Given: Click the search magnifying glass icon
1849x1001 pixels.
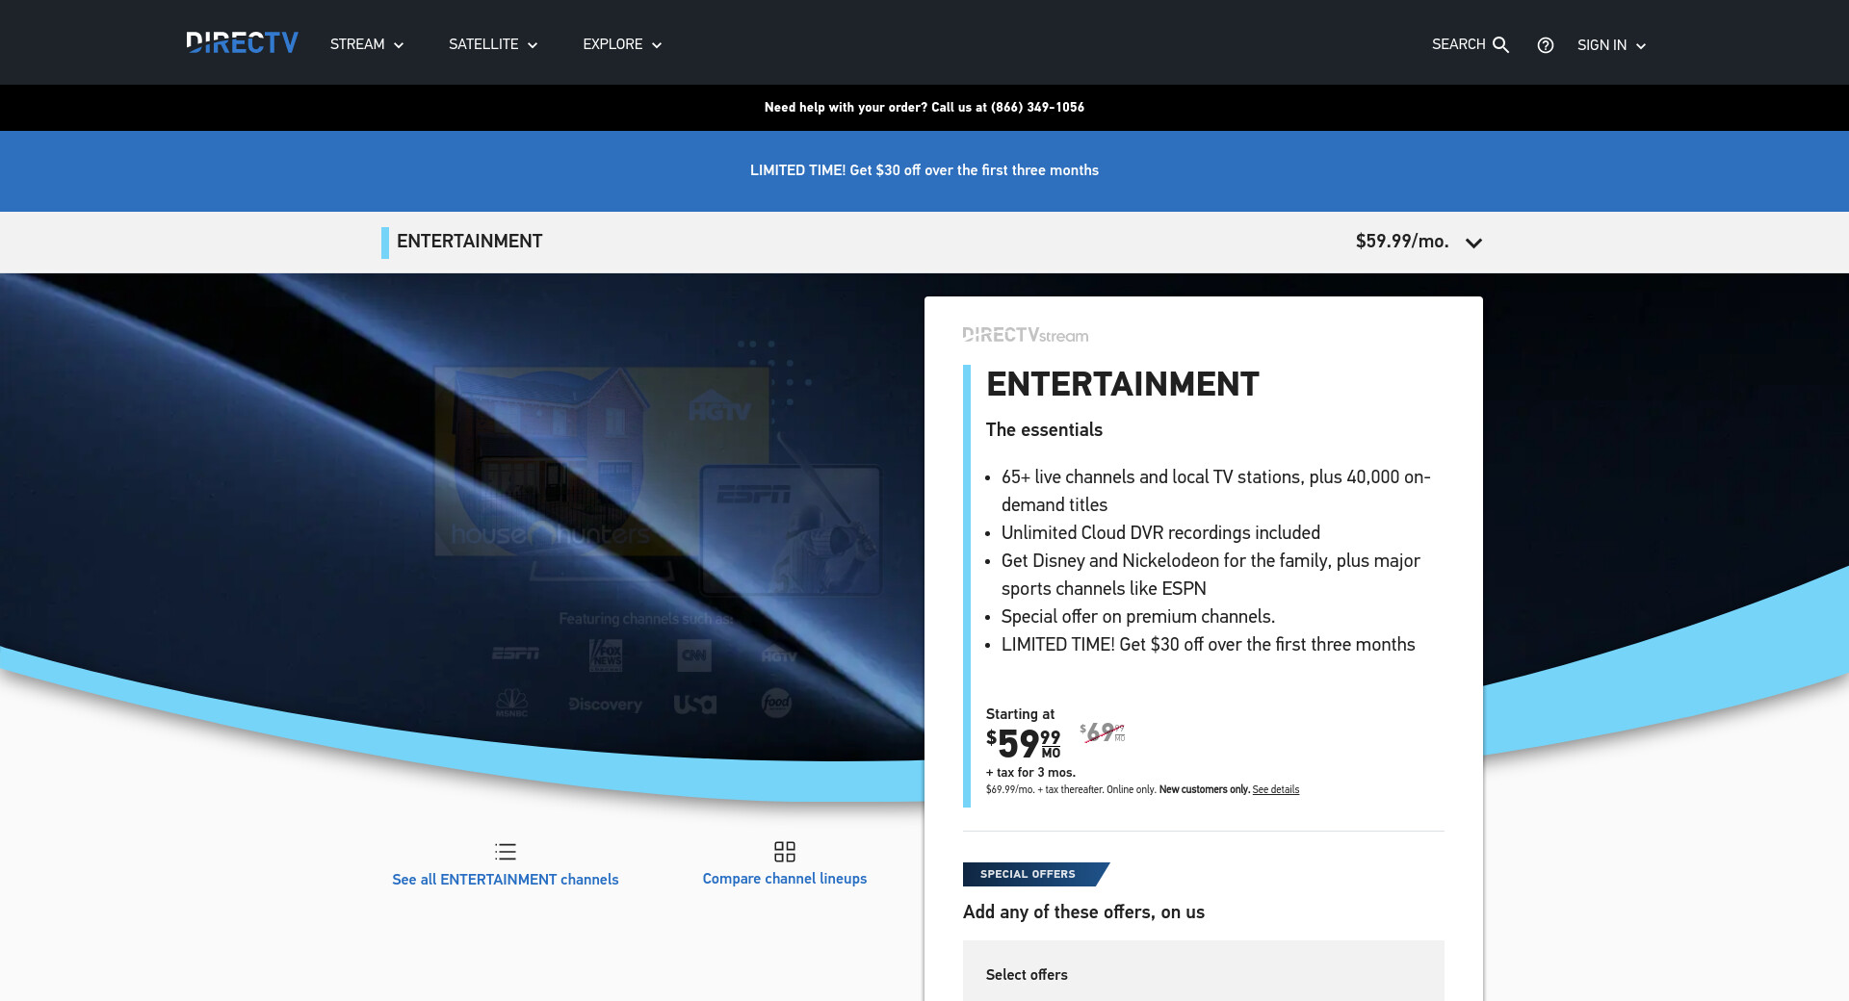Looking at the screenshot, I should tap(1500, 45).
